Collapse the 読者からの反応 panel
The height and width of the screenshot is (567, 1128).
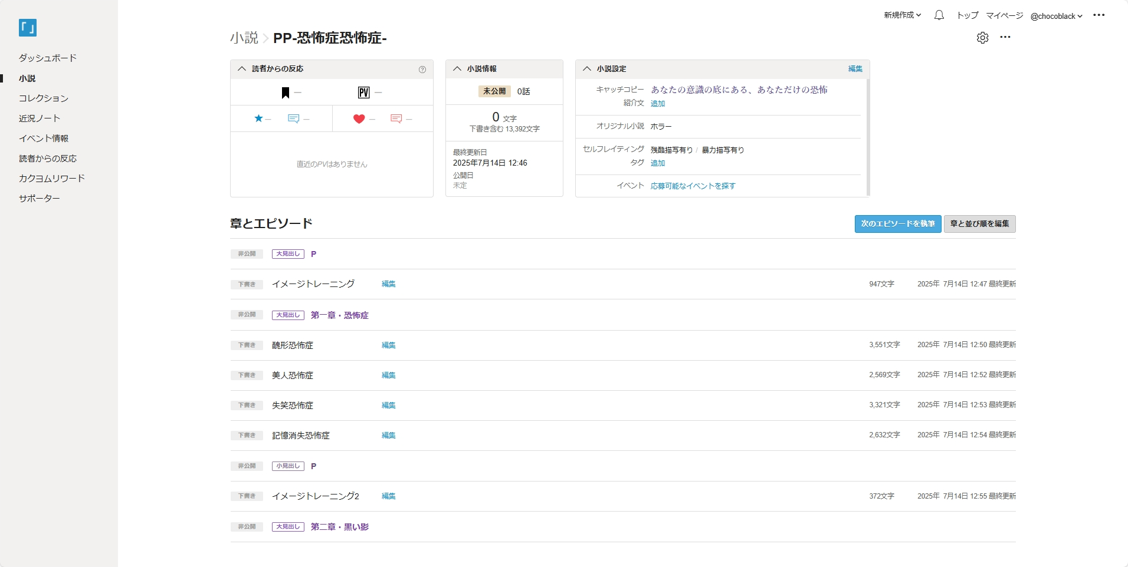(x=242, y=69)
